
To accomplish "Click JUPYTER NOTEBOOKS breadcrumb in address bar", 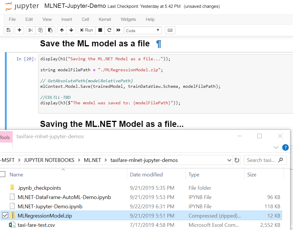I will click(49, 160).
